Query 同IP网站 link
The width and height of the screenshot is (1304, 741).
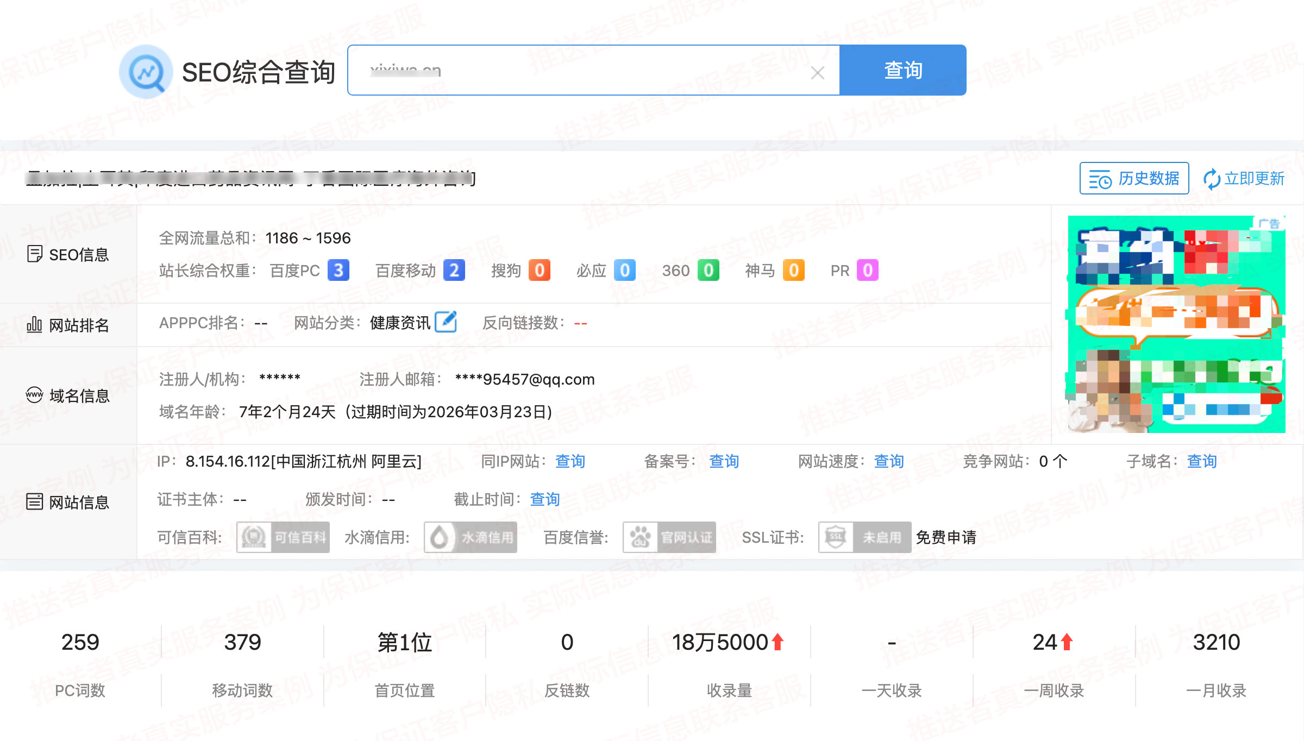coord(570,461)
